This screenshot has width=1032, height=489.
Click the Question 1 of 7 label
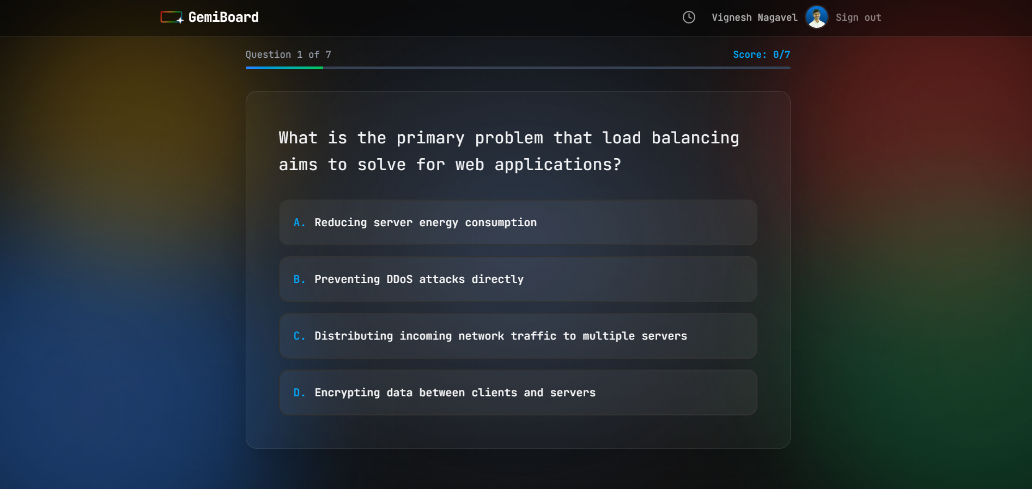288,55
